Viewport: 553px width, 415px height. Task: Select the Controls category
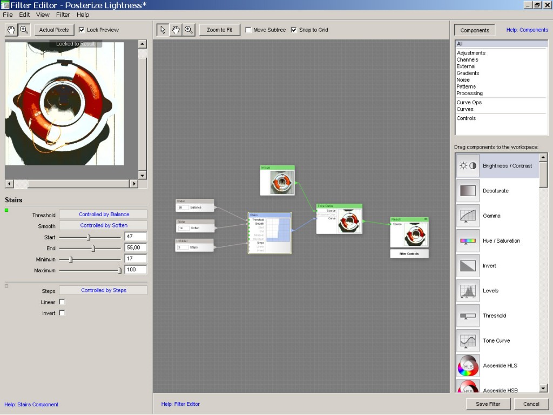pos(466,118)
